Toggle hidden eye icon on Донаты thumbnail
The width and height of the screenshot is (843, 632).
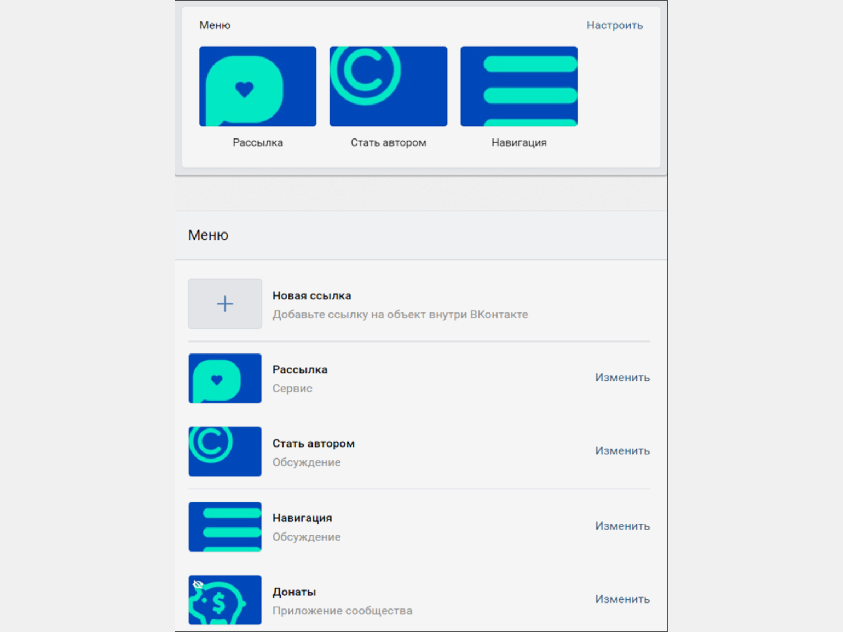(198, 584)
